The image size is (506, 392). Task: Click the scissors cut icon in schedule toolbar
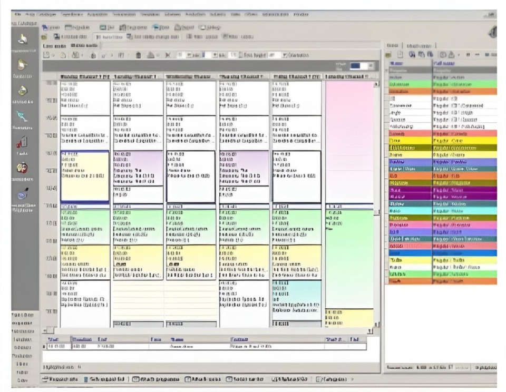tap(168, 55)
